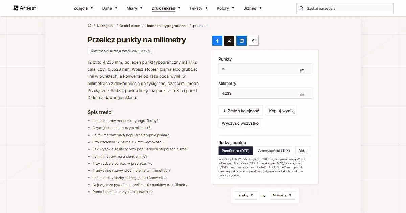The width and height of the screenshot is (406, 213).
Task: Click search magnifier icon
Action: tap(301, 8)
